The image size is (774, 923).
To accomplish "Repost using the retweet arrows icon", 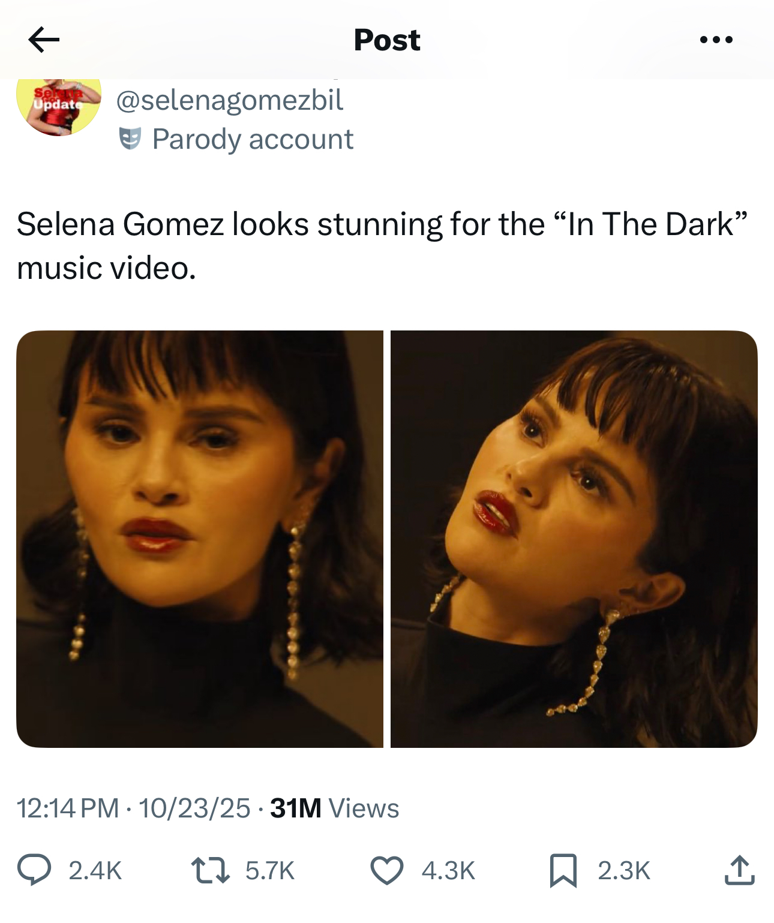I will [210, 870].
